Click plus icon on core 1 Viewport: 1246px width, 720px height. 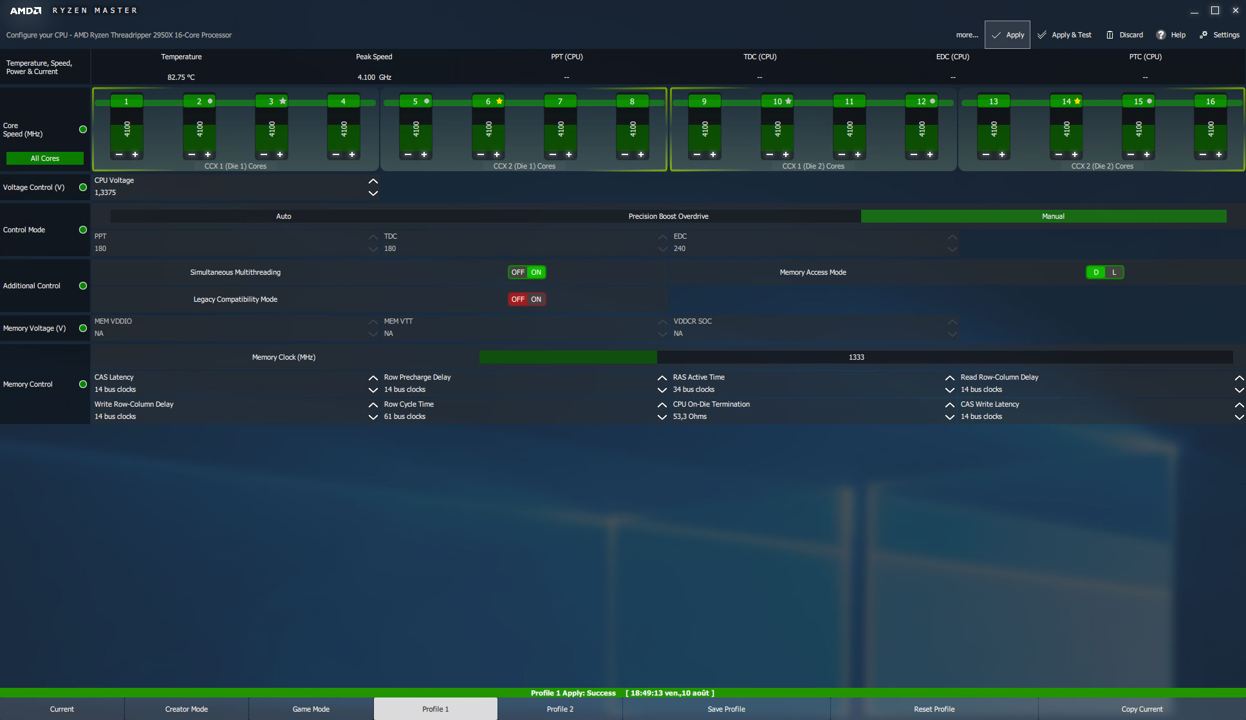click(x=135, y=154)
